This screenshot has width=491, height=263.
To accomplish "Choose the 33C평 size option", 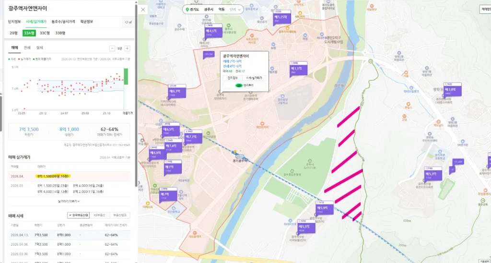I will (45, 33).
